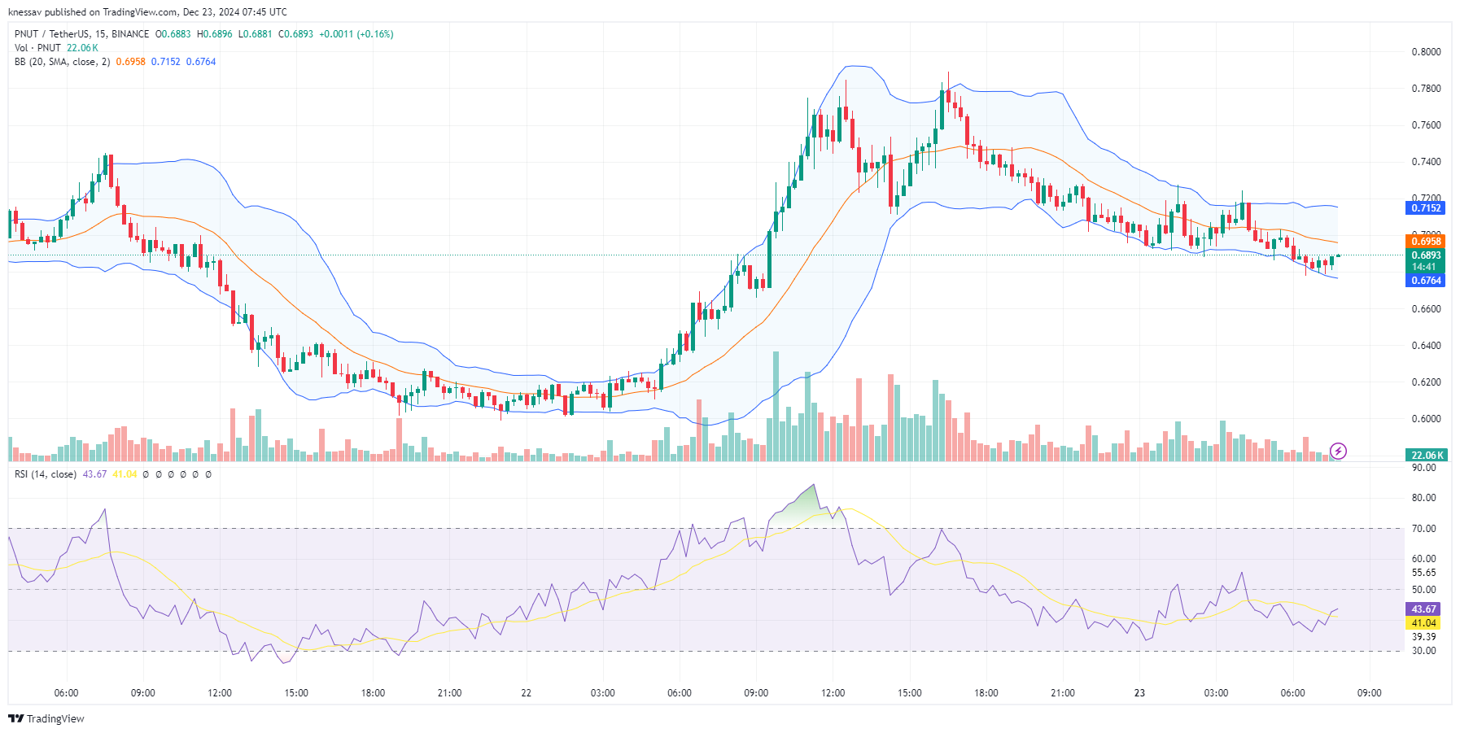Click the 39.39 label on RSI axis
This screenshot has height=733, width=1460.
tap(1423, 637)
